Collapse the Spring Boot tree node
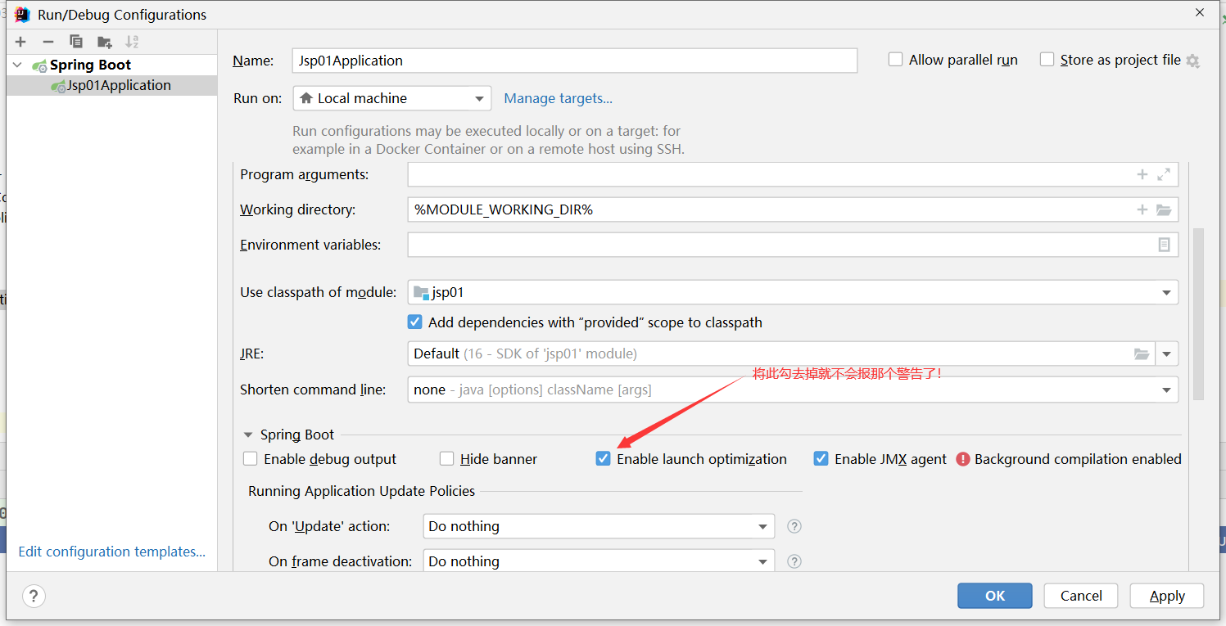Image resolution: width=1226 pixels, height=626 pixels. (x=18, y=65)
